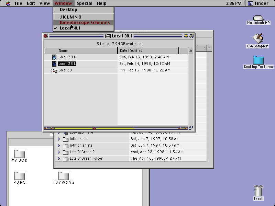Image resolution: width=275 pixels, height=206 pixels.
Task: Click the date Sat, Feb 14, 1998, 12:12 AM
Action: pyautogui.click(x=145, y=64)
